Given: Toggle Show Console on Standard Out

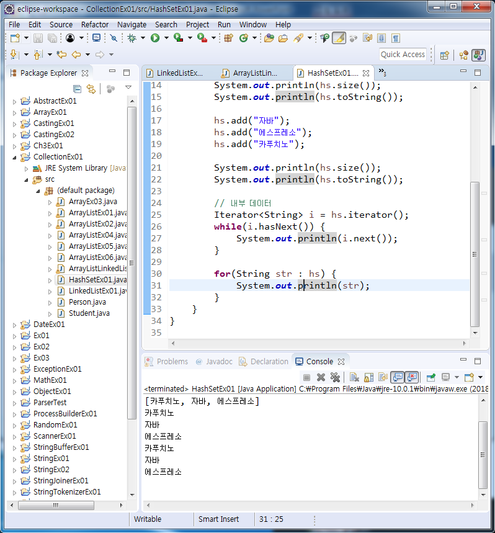Looking at the screenshot, I should pyautogui.click(x=398, y=377).
